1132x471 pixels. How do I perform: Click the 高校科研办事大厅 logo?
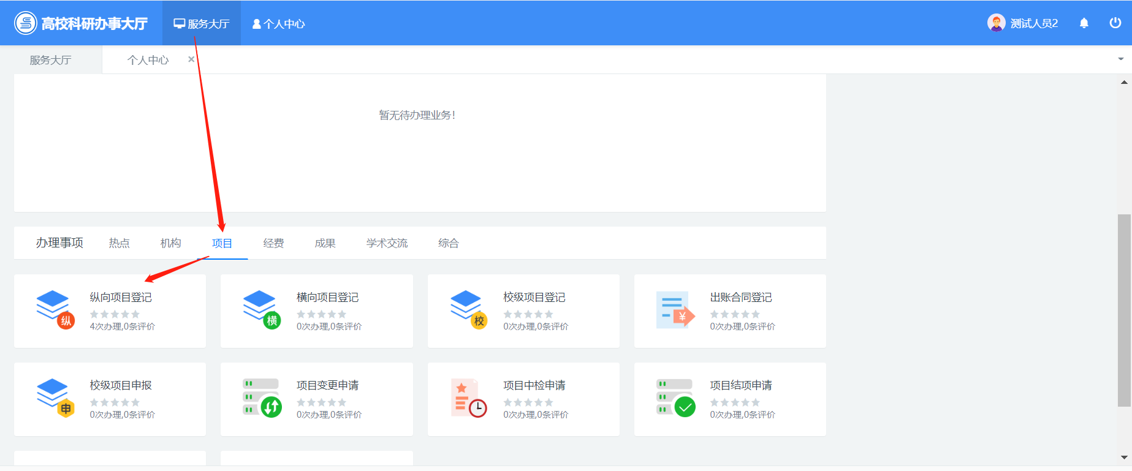81,23
